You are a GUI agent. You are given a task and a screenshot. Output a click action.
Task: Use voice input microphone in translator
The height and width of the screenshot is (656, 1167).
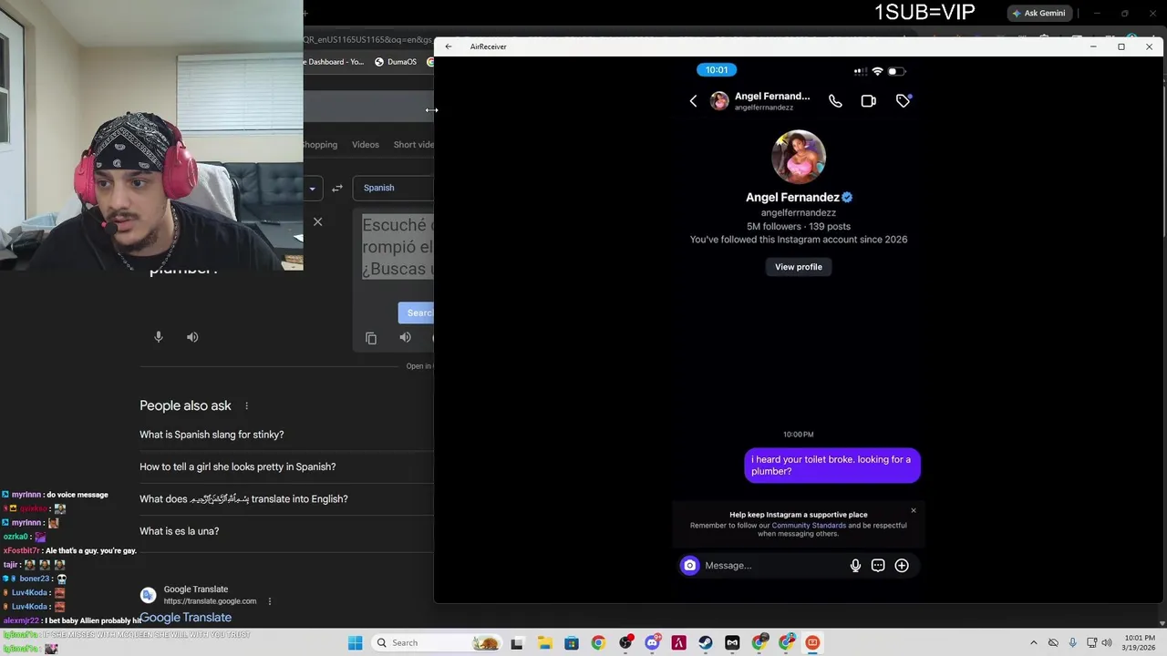159,337
